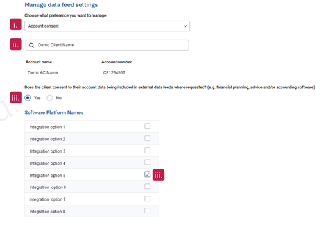Tick the Integration option 2 checkbox
The height and width of the screenshot is (234, 321).
pos(148,138)
